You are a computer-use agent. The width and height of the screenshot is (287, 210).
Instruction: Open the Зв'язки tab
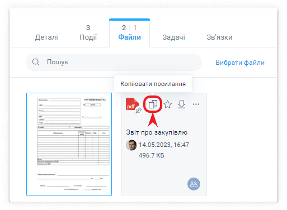tap(219, 37)
